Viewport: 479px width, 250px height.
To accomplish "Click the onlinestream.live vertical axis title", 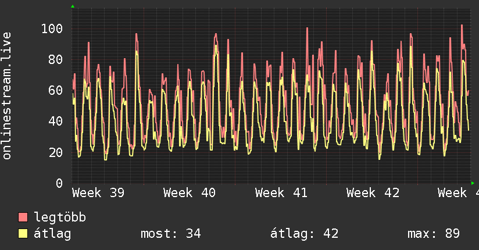I will coord(7,96).
